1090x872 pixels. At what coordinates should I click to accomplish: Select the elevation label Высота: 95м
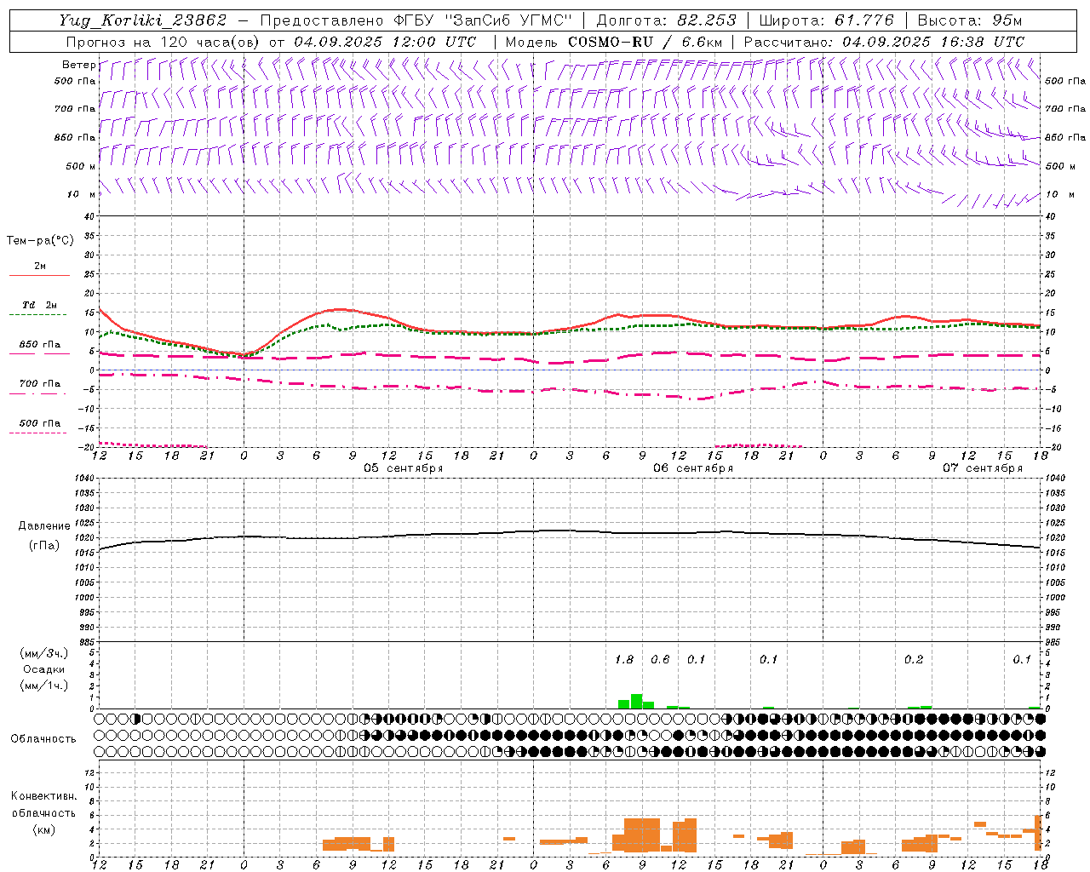(x=970, y=20)
